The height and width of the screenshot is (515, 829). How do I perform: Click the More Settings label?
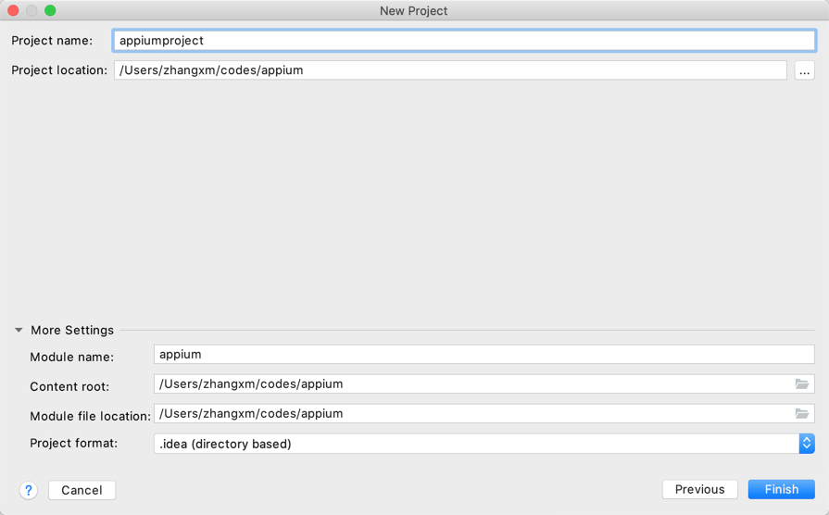tap(72, 331)
